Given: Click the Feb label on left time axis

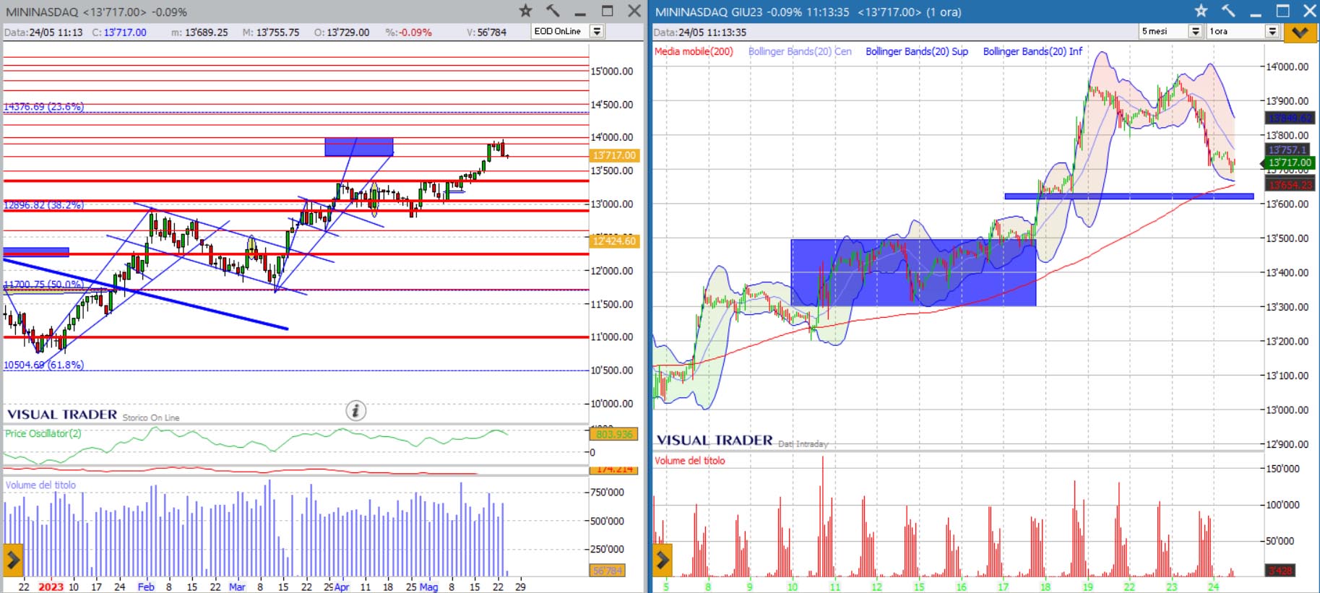Looking at the screenshot, I should [x=146, y=586].
